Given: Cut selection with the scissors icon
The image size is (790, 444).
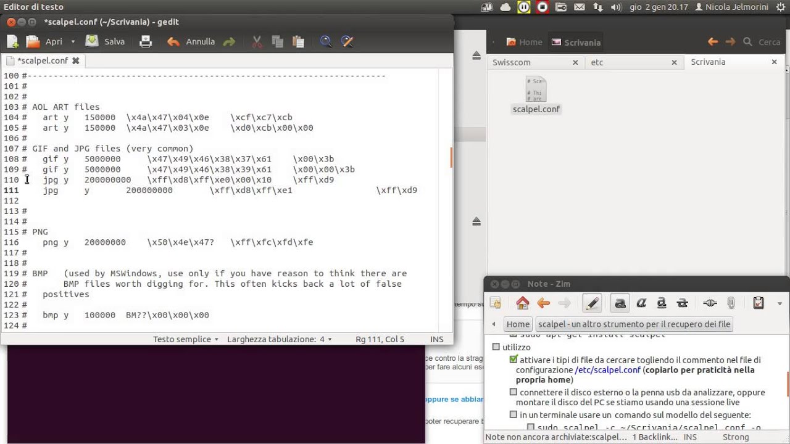Looking at the screenshot, I should [257, 42].
